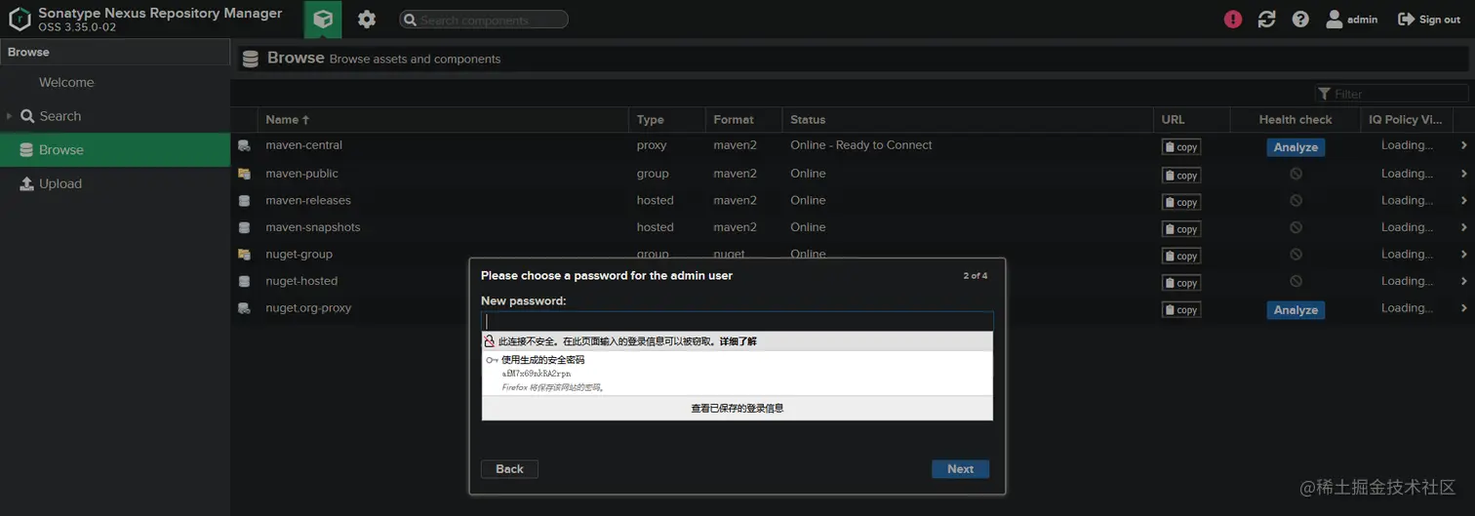The height and width of the screenshot is (516, 1475).
Task: Sort by the Name column header
Action: (x=443, y=120)
